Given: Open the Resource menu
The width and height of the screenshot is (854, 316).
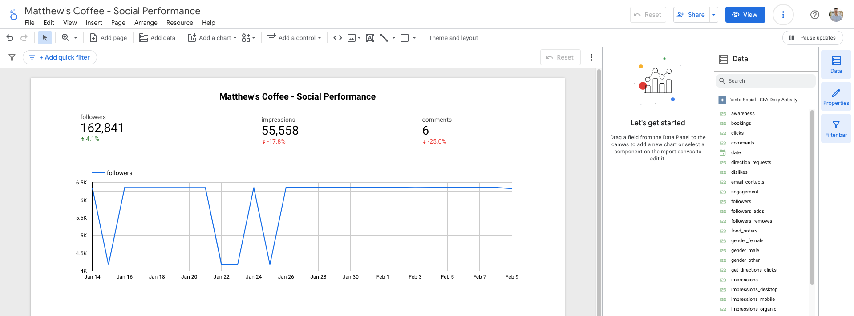Looking at the screenshot, I should [x=180, y=23].
